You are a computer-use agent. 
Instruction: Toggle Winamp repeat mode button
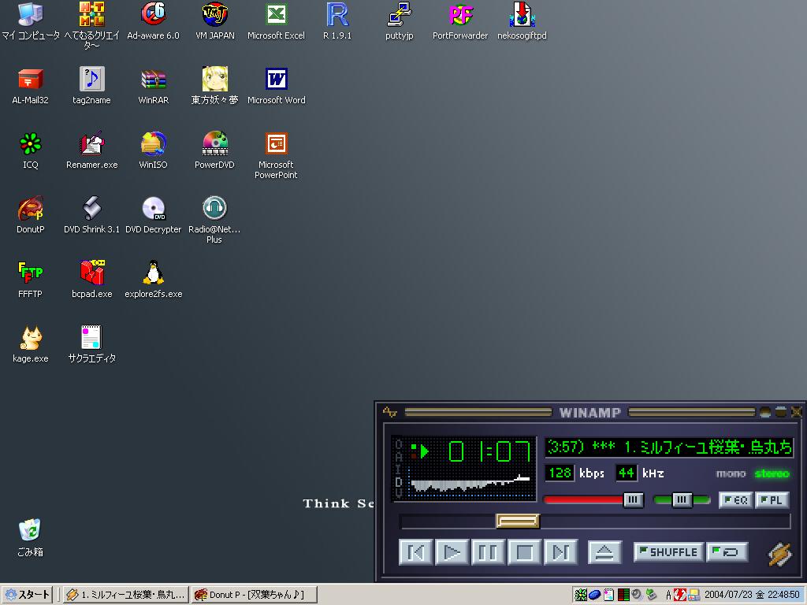pos(727,552)
